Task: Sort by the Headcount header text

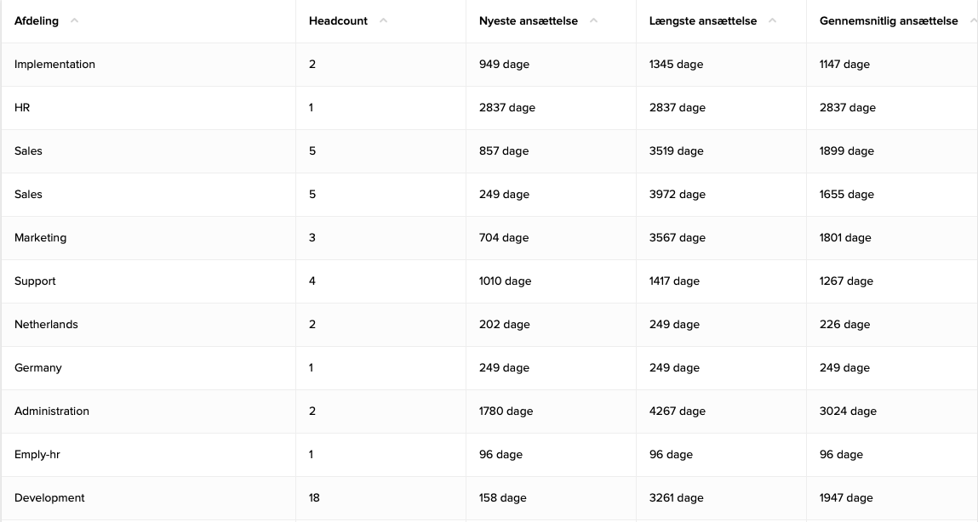Action: click(x=338, y=21)
